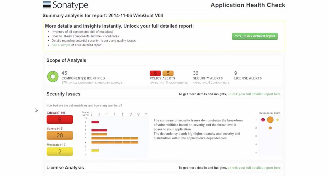Click the threat level 2 yellow bar
Image resolution: width=327 pixels, height=176 pixels.
[x=95, y=151]
